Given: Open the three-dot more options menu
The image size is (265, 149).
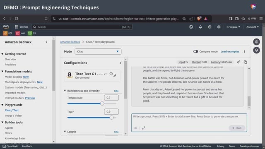Looking at the screenshot, I should point(244,51).
